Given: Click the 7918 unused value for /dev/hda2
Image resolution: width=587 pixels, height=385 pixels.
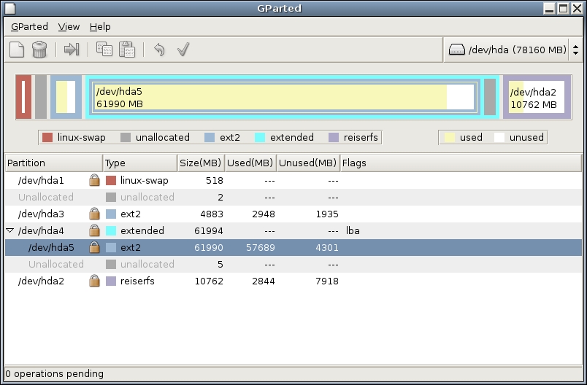Looking at the screenshot, I should (x=327, y=281).
